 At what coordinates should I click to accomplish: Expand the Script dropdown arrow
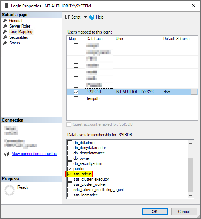85,17
